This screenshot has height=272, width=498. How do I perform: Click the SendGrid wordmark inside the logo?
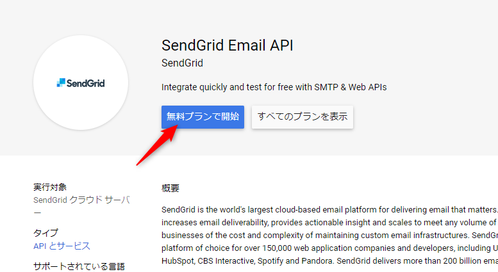click(x=85, y=83)
